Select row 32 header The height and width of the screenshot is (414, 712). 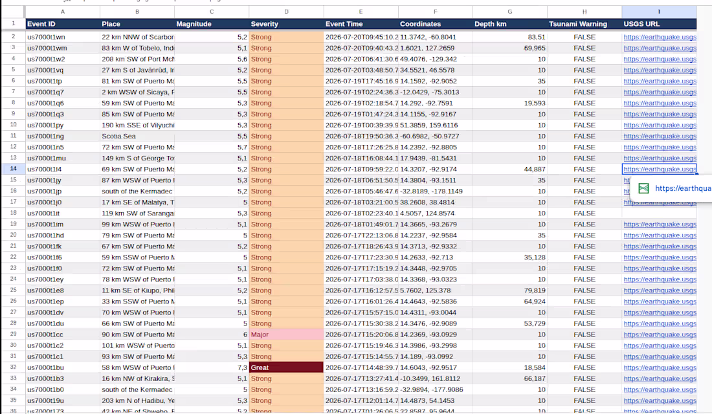tap(13, 367)
